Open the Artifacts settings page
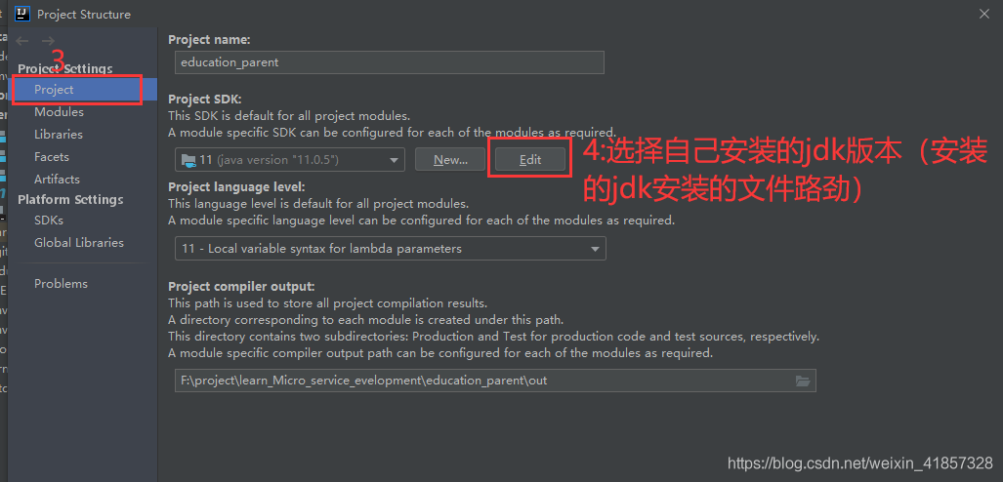The width and height of the screenshot is (1003, 482). (57, 179)
